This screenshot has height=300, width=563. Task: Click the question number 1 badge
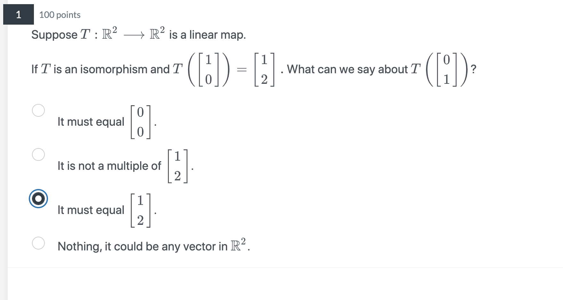click(18, 14)
